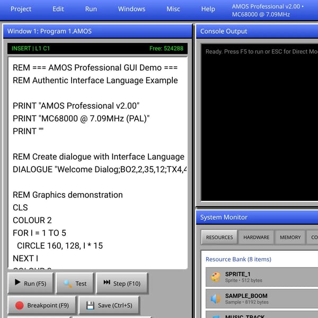
Task: Click the Window 1: Program 1.AMOS title bar
Action: point(98,31)
